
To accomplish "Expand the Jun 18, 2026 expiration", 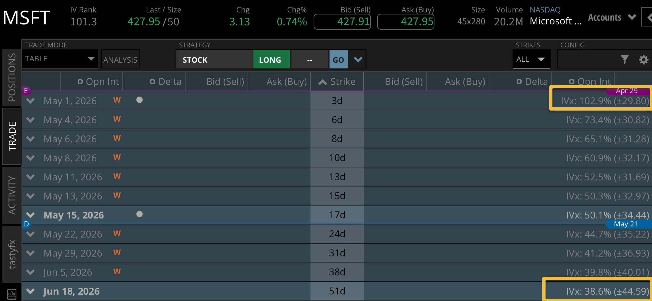I will 31,291.
